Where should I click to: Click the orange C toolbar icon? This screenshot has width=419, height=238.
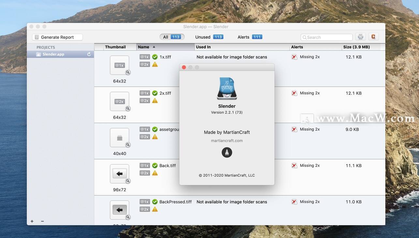point(373,37)
